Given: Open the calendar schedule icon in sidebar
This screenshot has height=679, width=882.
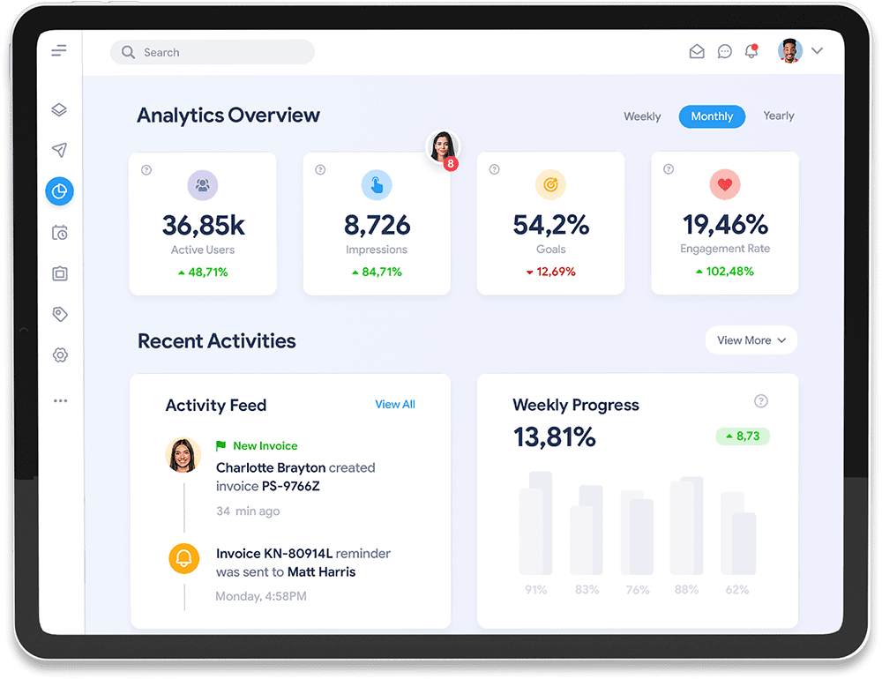Looking at the screenshot, I should pos(59,232).
